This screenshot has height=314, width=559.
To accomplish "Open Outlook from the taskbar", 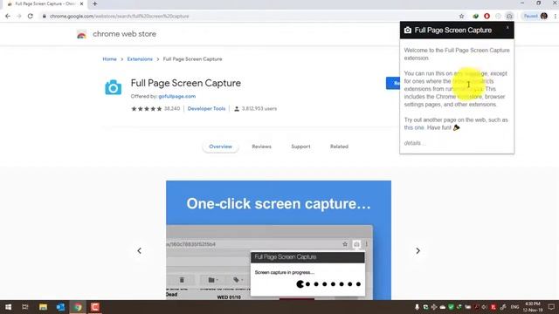I will 60,307.
